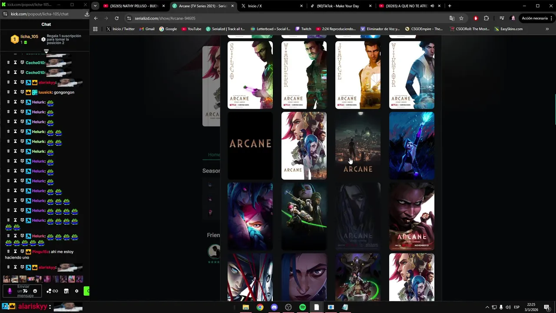Open the Chrome extensions puzzle menu
Viewport: 556px width, 313px height.
(x=486, y=18)
